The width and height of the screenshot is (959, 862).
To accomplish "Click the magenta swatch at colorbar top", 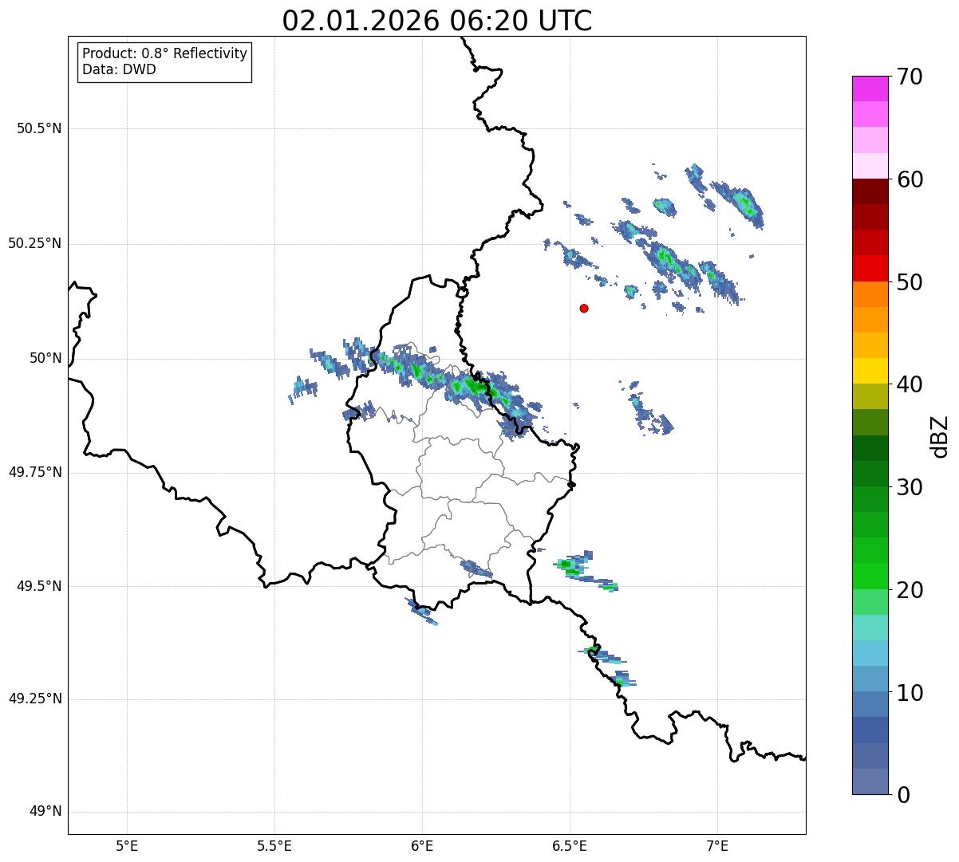I will click(870, 89).
